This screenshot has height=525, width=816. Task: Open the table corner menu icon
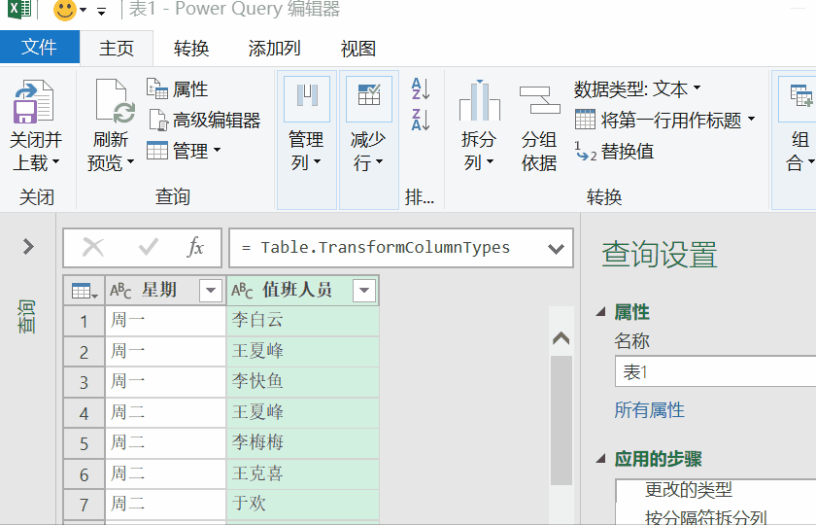tap(85, 291)
